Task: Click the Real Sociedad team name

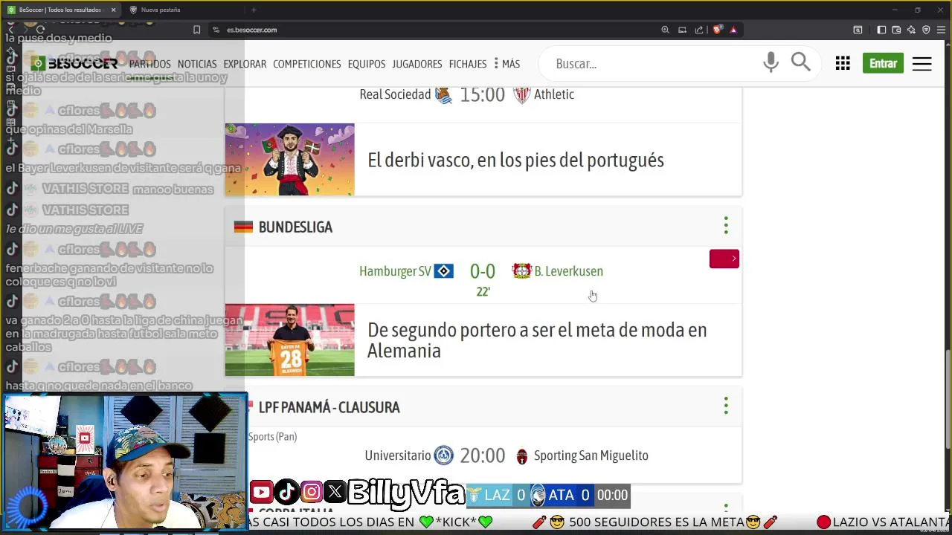Action: [x=395, y=94]
